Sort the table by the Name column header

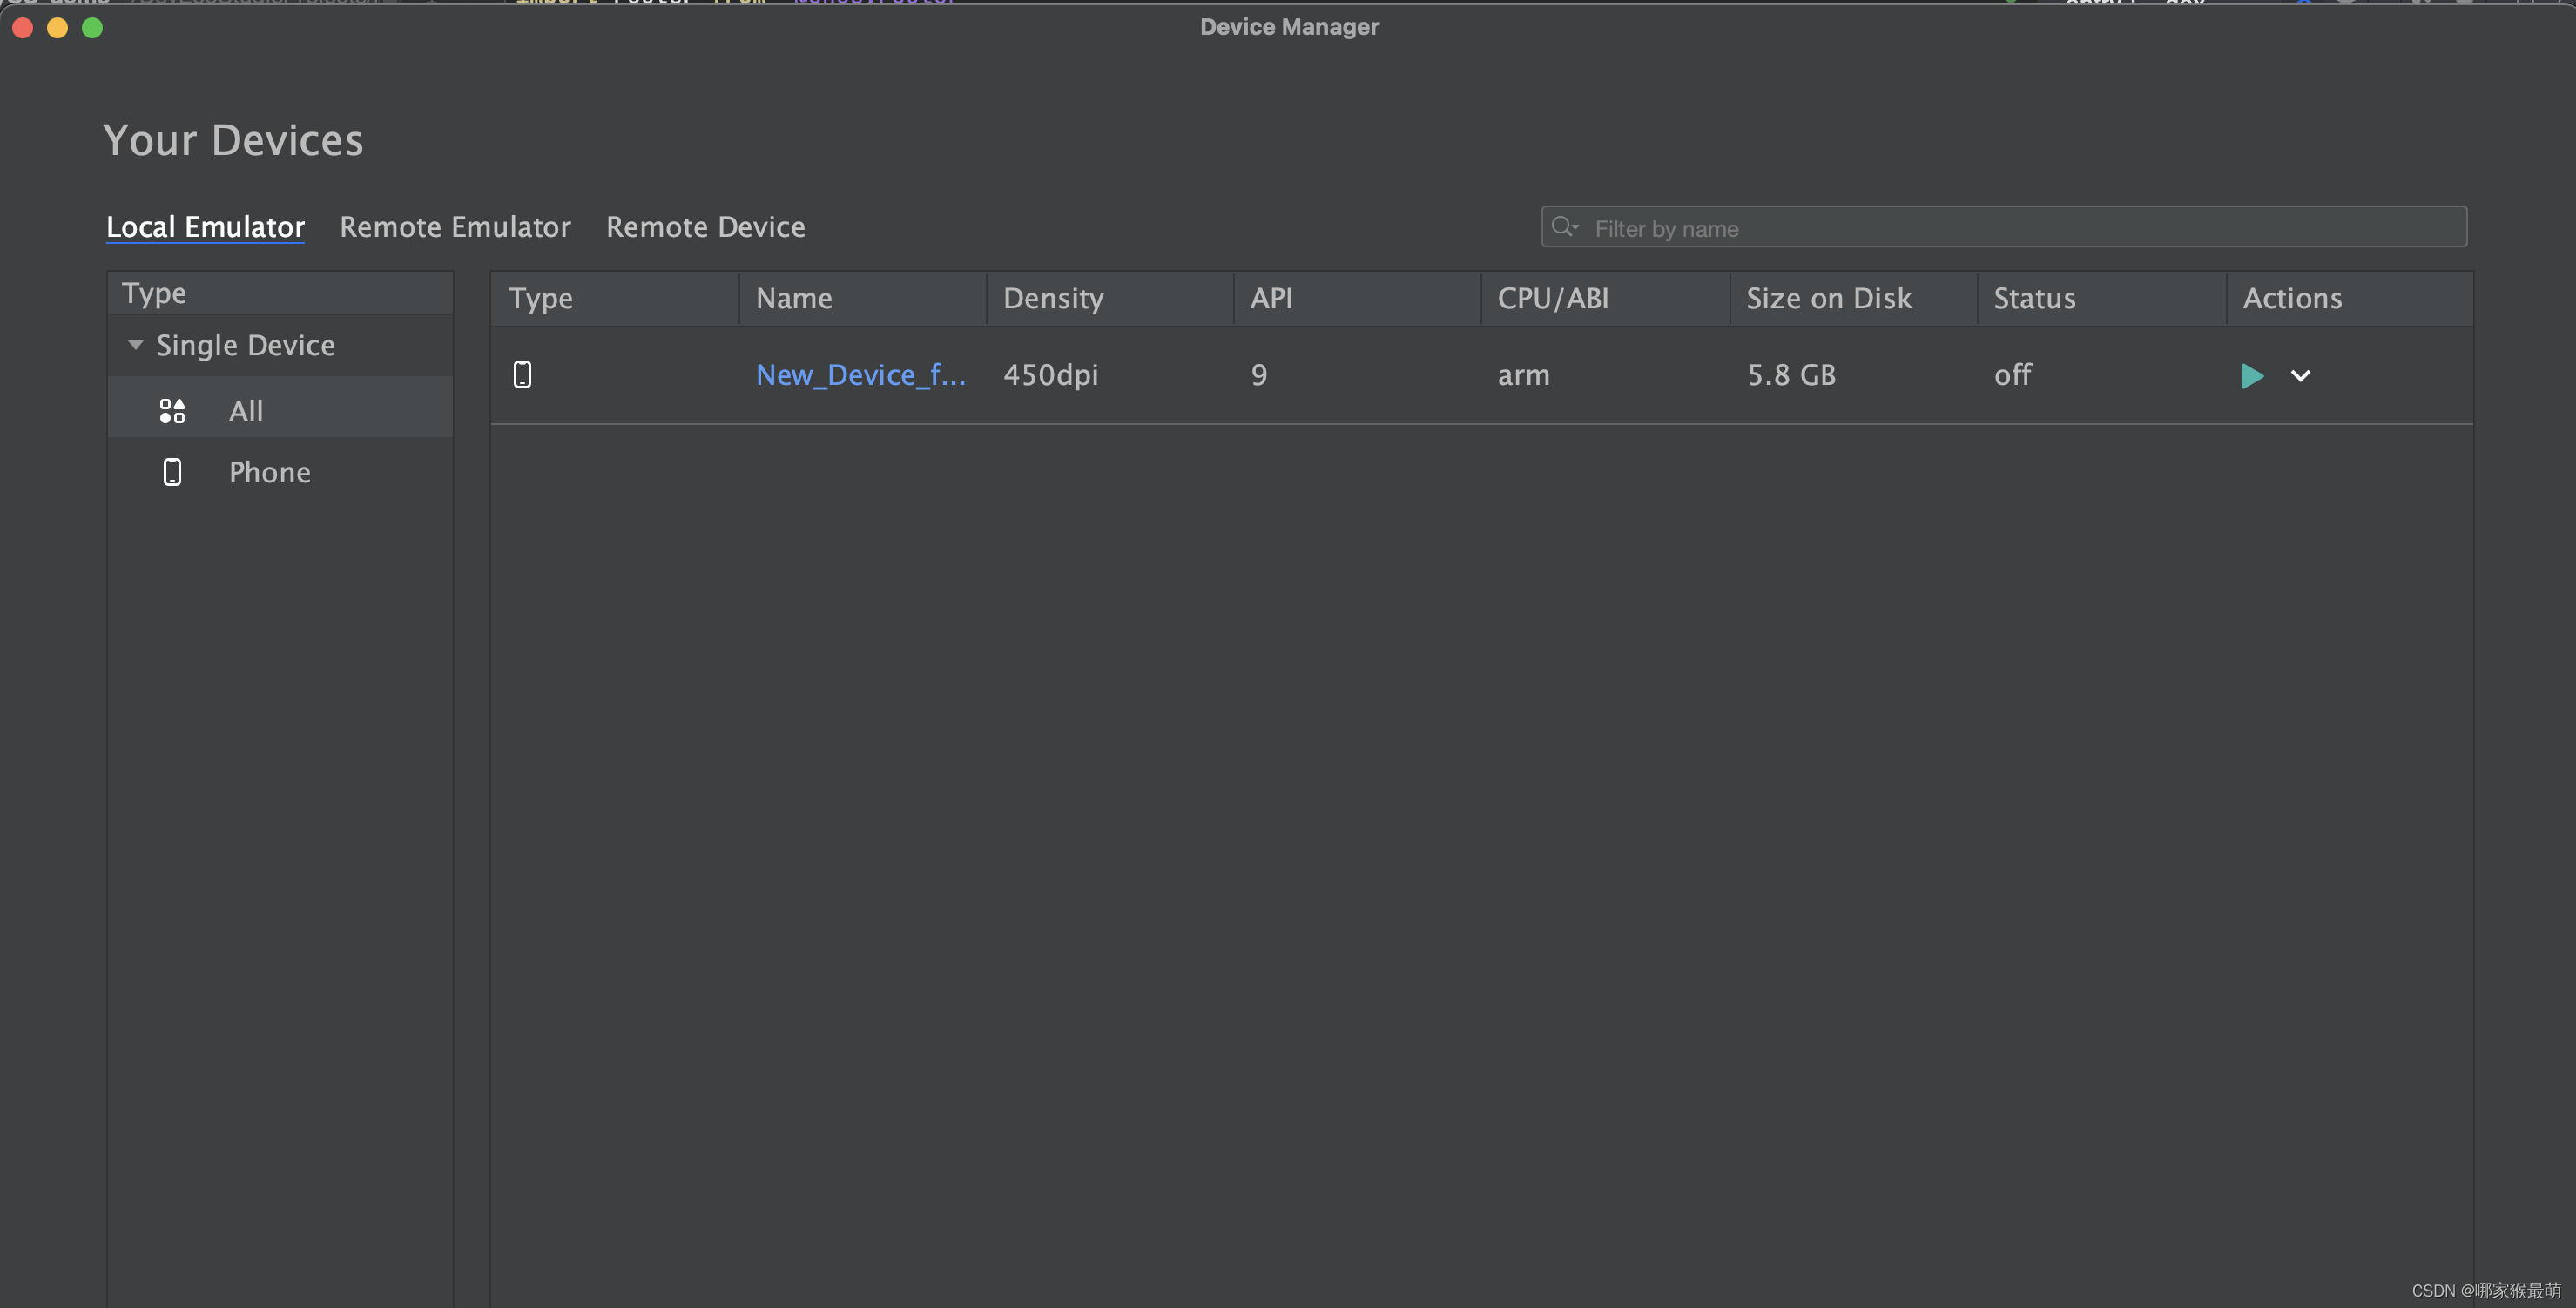tap(794, 298)
